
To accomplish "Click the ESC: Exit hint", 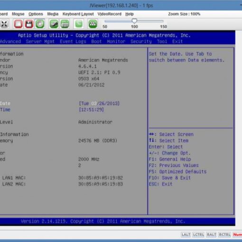I will (x=160, y=184).
